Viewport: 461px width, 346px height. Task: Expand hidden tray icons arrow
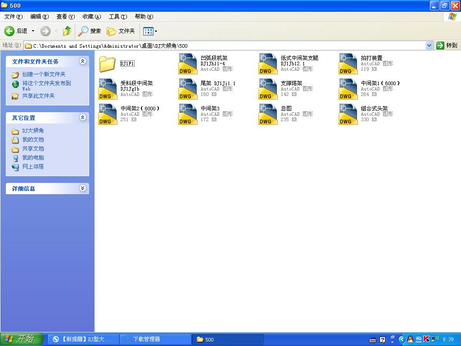point(401,340)
